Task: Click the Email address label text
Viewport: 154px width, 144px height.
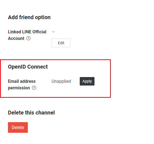Action: [22, 81]
